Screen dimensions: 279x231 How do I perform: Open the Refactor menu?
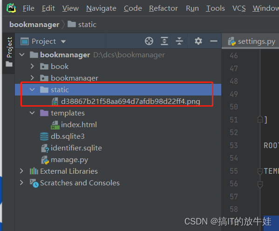[x=163, y=8]
